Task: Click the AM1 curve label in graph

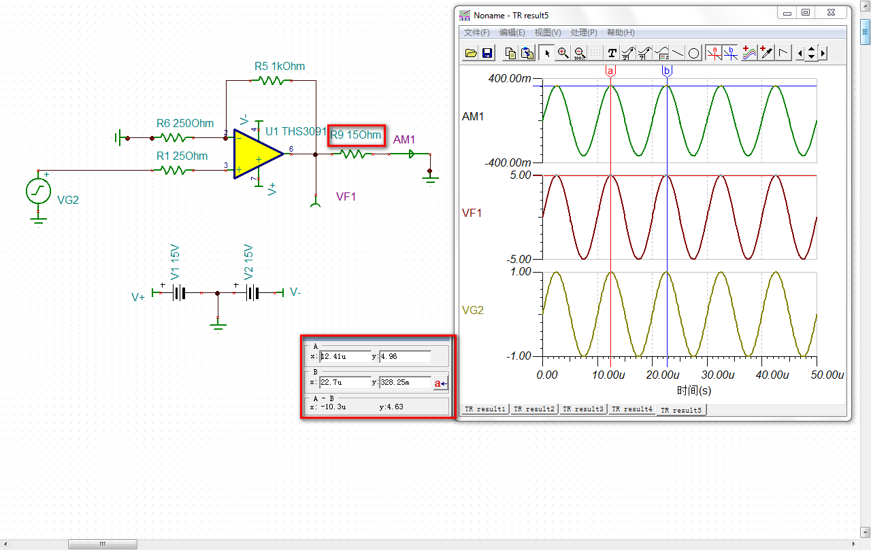Action: [x=473, y=117]
